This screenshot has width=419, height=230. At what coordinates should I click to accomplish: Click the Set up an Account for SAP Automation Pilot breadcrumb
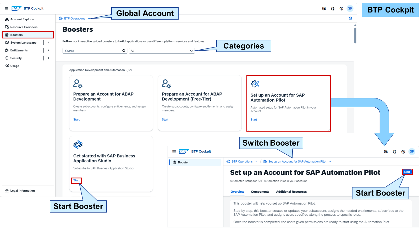(297, 162)
